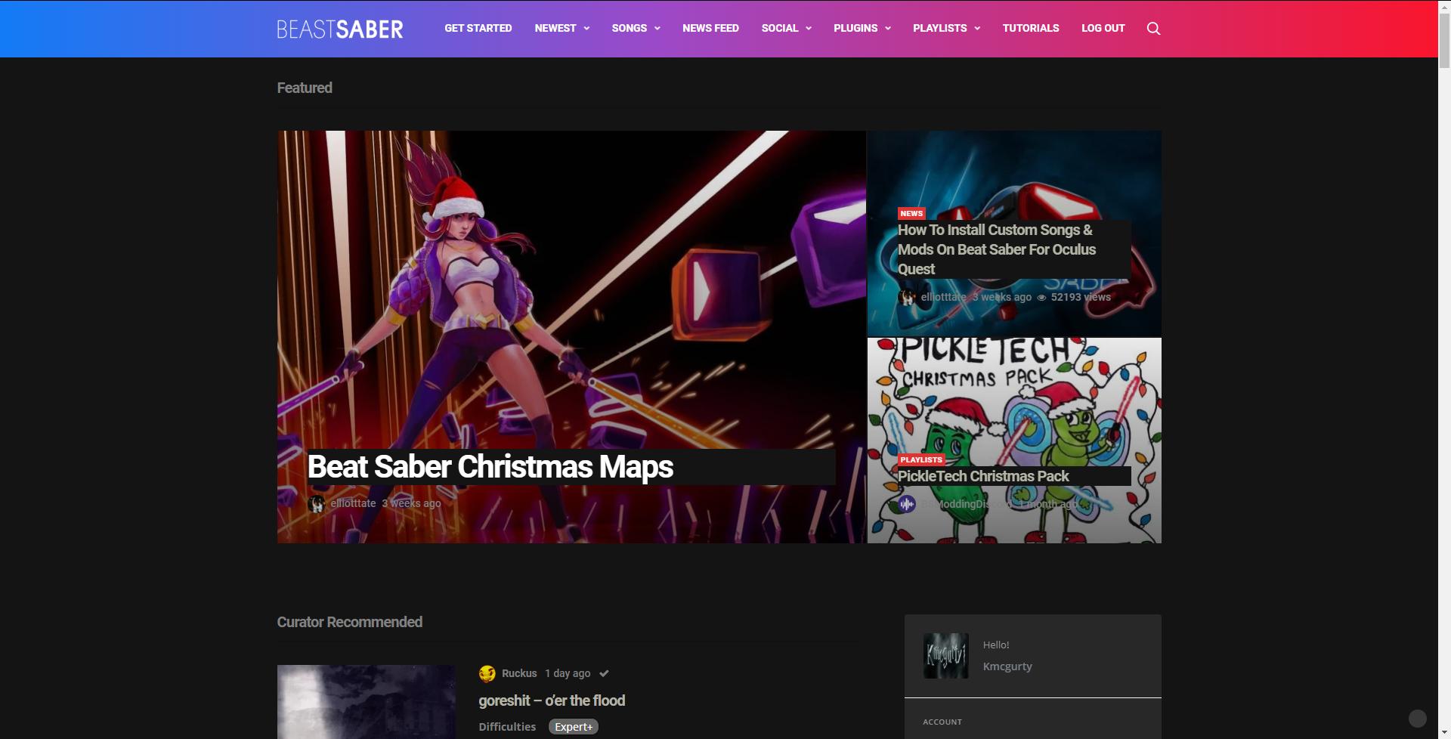This screenshot has height=739, width=1451.
Task: Open the Kmcgurty profile avatar
Action: pyautogui.click(x=945, y=656)
